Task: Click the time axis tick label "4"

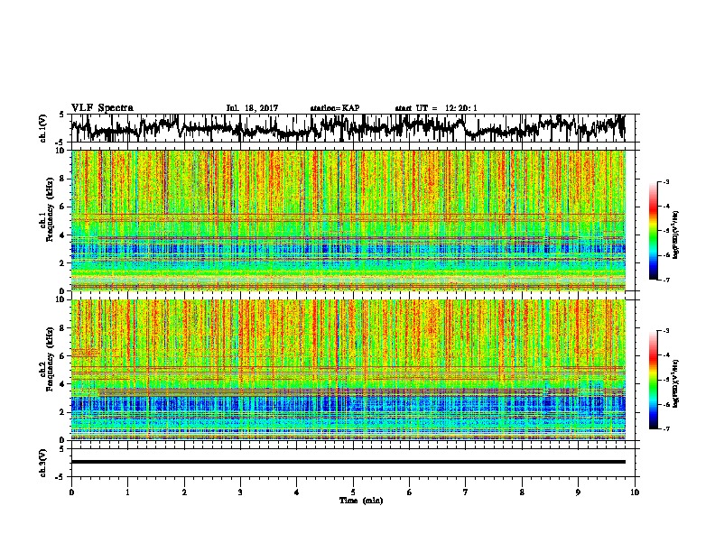Action: click(297, 492)
